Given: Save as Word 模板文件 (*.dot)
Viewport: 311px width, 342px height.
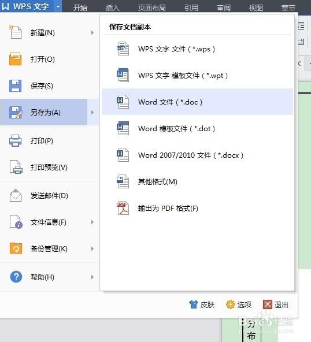Looking at the screenshot, I should [x=197, y=128].
